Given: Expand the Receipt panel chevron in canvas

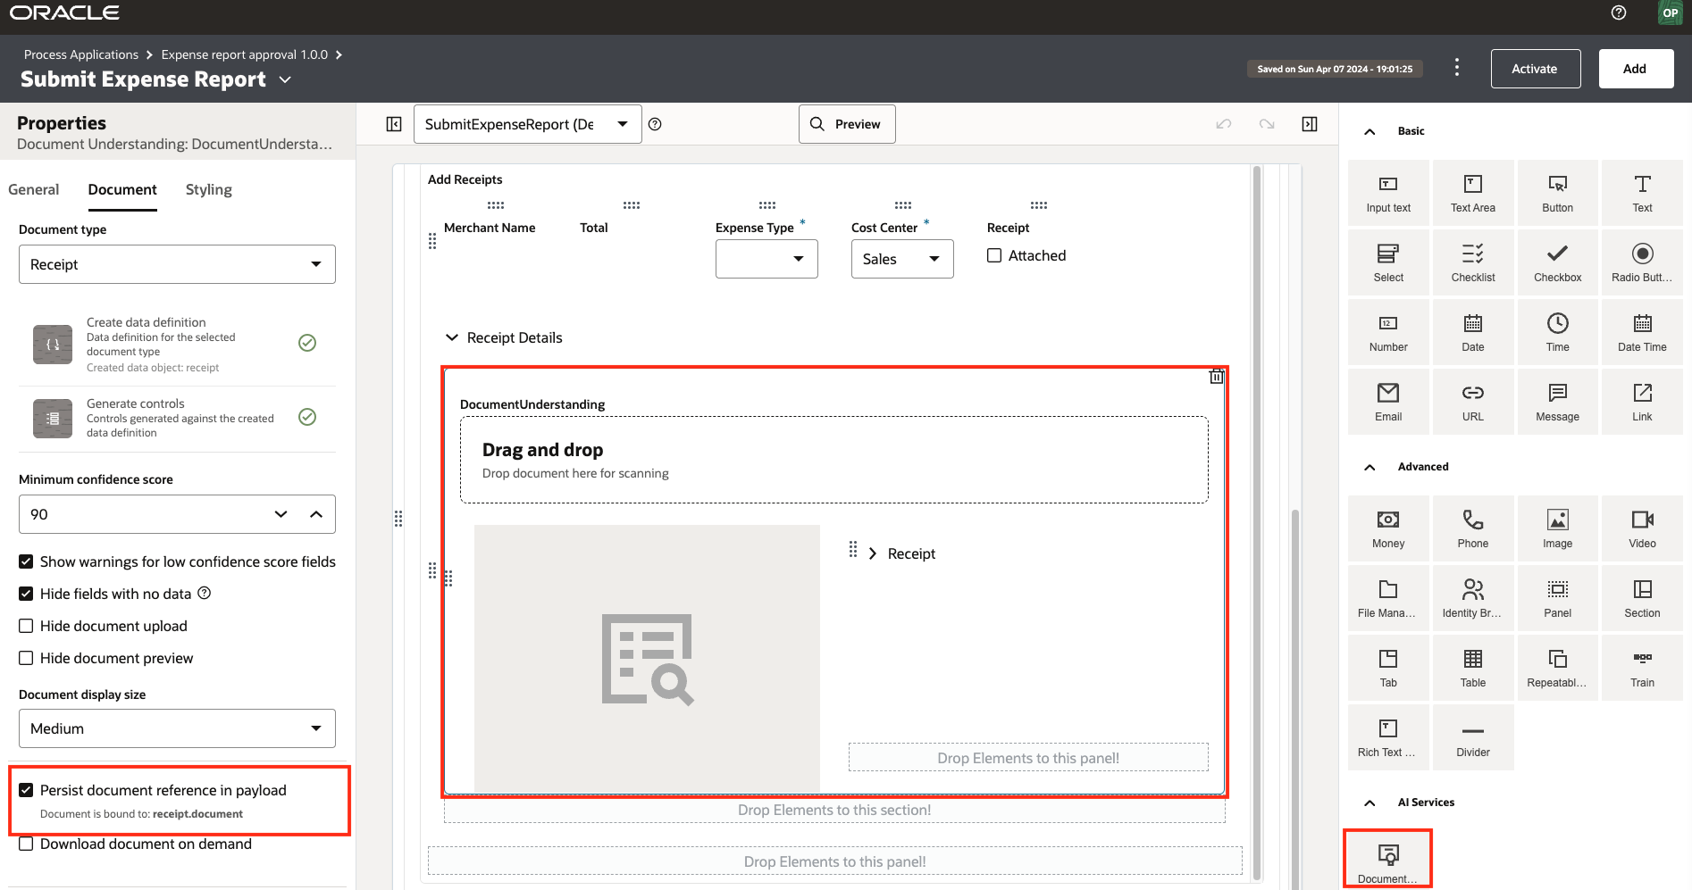Looking at the screenshot, I should (872, 553).
